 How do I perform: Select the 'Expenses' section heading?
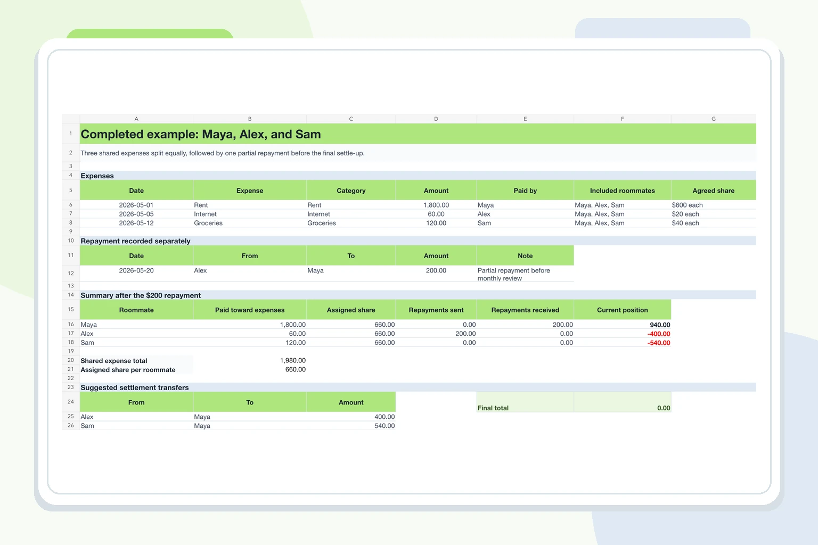(418, 176)
